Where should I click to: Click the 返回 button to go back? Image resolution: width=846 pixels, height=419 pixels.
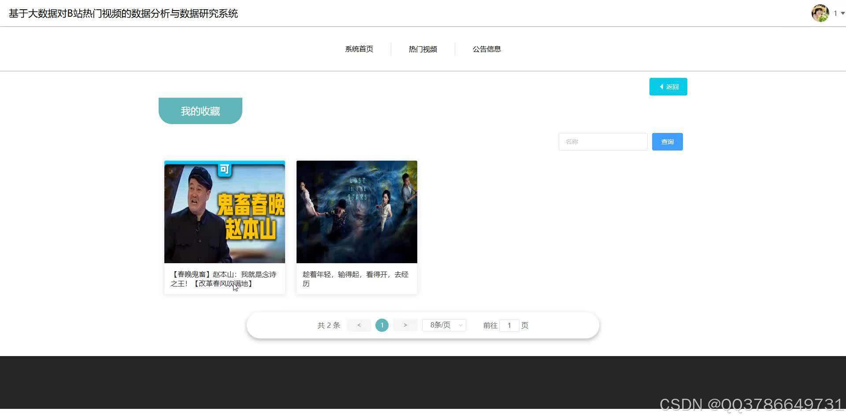tap(668, 86)
